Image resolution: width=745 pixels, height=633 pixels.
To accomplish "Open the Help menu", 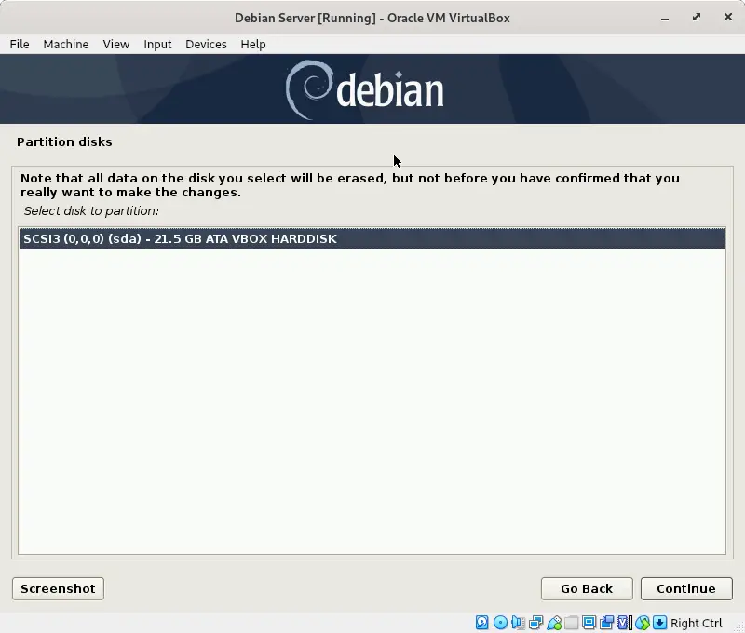I will [x=253, y=44].
